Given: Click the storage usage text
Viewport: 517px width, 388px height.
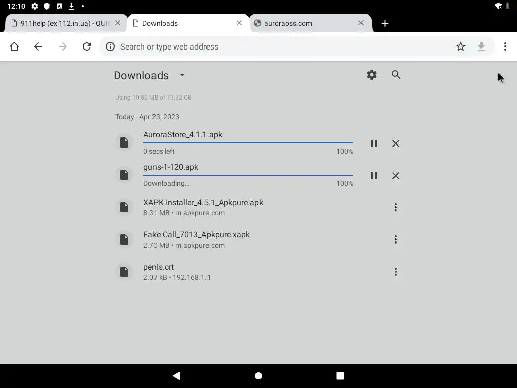Looking at the screenshot, I should click(153, 98).
